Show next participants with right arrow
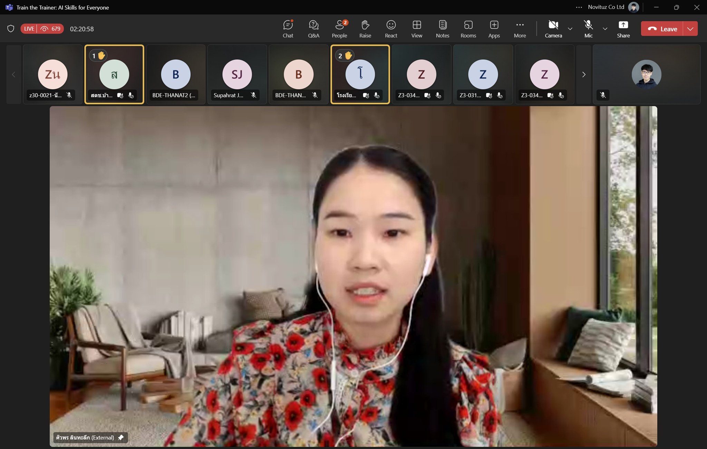 coord(583,74)
